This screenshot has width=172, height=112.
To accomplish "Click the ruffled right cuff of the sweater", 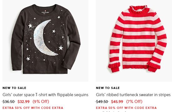I will [154, 67].
